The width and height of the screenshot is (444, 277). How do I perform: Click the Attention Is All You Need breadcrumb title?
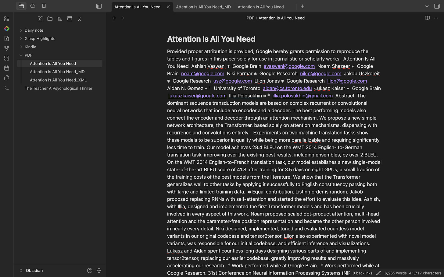(x=281, y=18)
